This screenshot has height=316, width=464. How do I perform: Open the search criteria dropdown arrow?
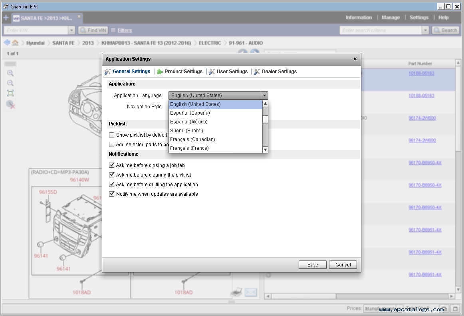point(425,30)
